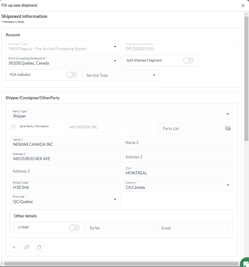The height and width of the screenshot is (267, 249).
Task: Expand the Point of Loading dropdown
Action: click(115, 61)
